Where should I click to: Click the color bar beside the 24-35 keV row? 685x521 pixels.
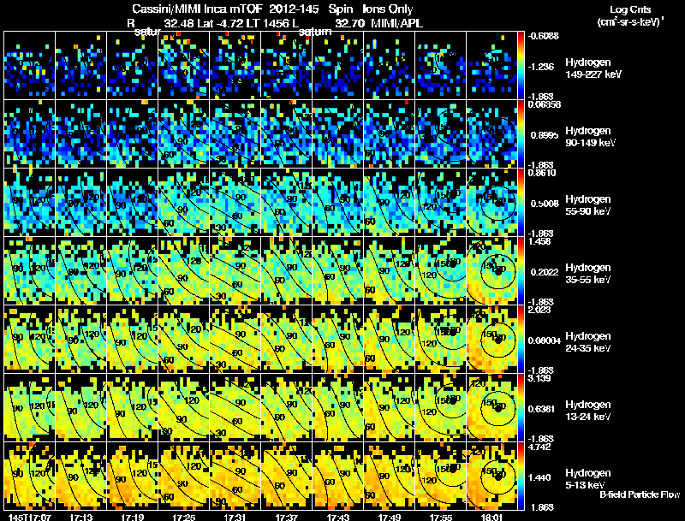pos(521,340)
